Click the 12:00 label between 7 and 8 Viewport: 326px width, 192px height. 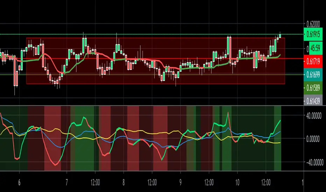click(95, 183)
